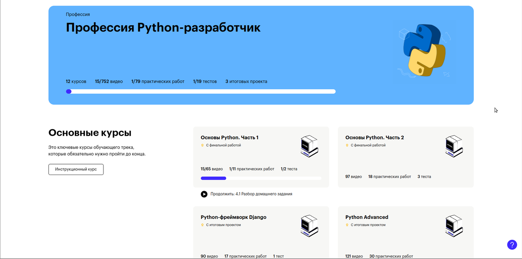Click С финальной работой under Основы Python. Часть 2
The height and width of the screenshot is (259, 522).
click(x=368, y=145)
